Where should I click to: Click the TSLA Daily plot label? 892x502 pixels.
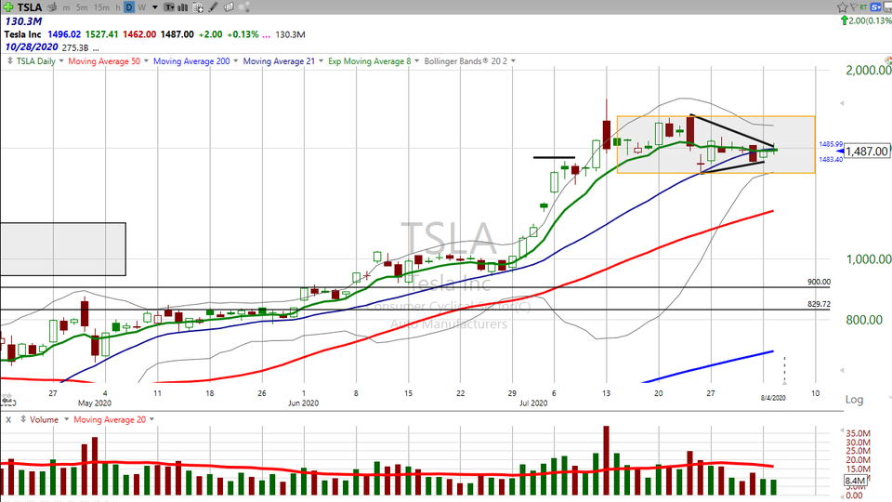37,61
